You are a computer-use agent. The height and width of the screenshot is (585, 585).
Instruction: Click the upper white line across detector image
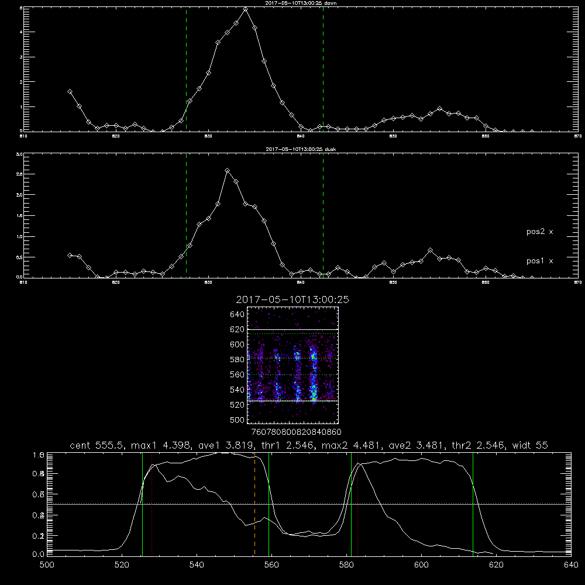coord(292,330)
